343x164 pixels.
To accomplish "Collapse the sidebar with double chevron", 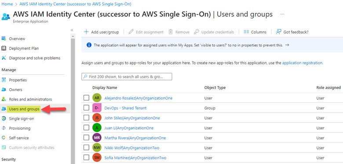I will [72, 30].
